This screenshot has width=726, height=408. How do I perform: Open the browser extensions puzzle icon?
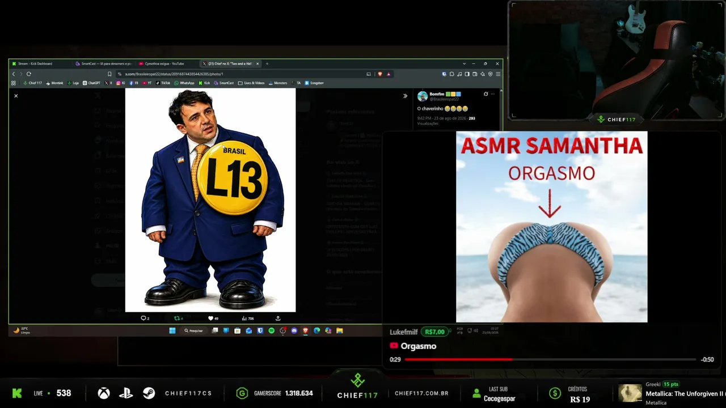(x=451, y=74)
